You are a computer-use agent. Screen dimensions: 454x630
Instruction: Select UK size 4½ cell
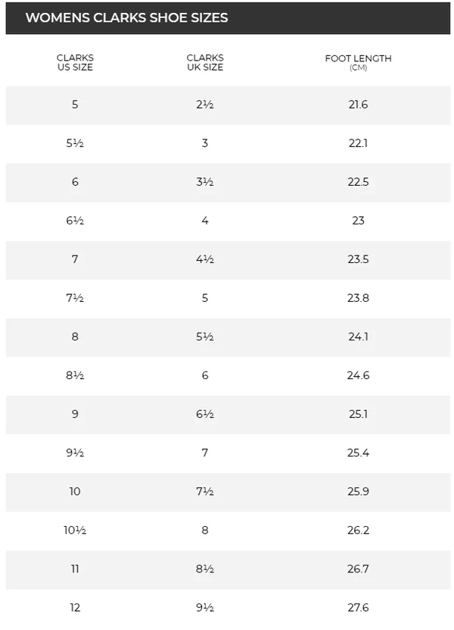tap(205, 259)
